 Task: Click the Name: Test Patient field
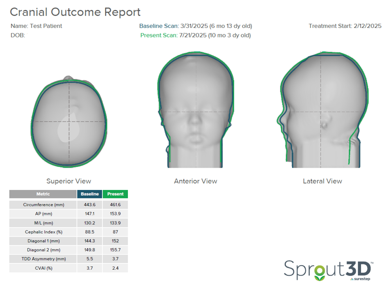[x=36, y=26]
